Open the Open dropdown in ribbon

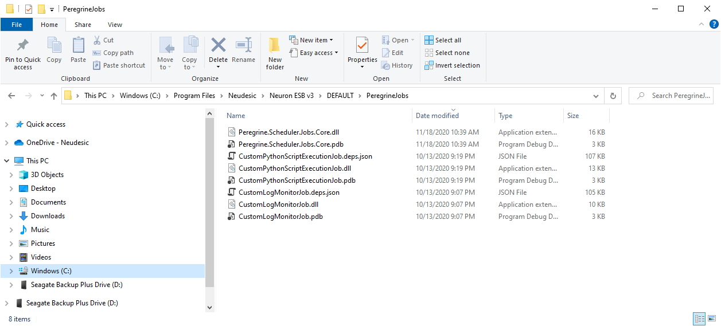click(398, 40)
